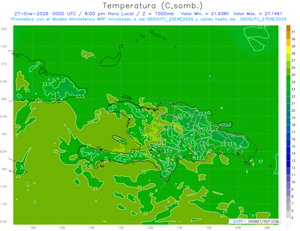Viewport: 300px width, 231px height.
Task: Click the colorbar label '5'
Action: point(292,218)
